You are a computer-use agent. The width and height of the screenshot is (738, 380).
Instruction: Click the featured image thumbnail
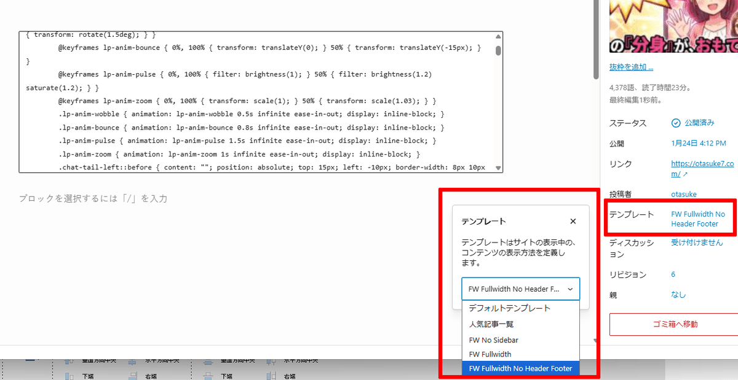coord(673,26)
